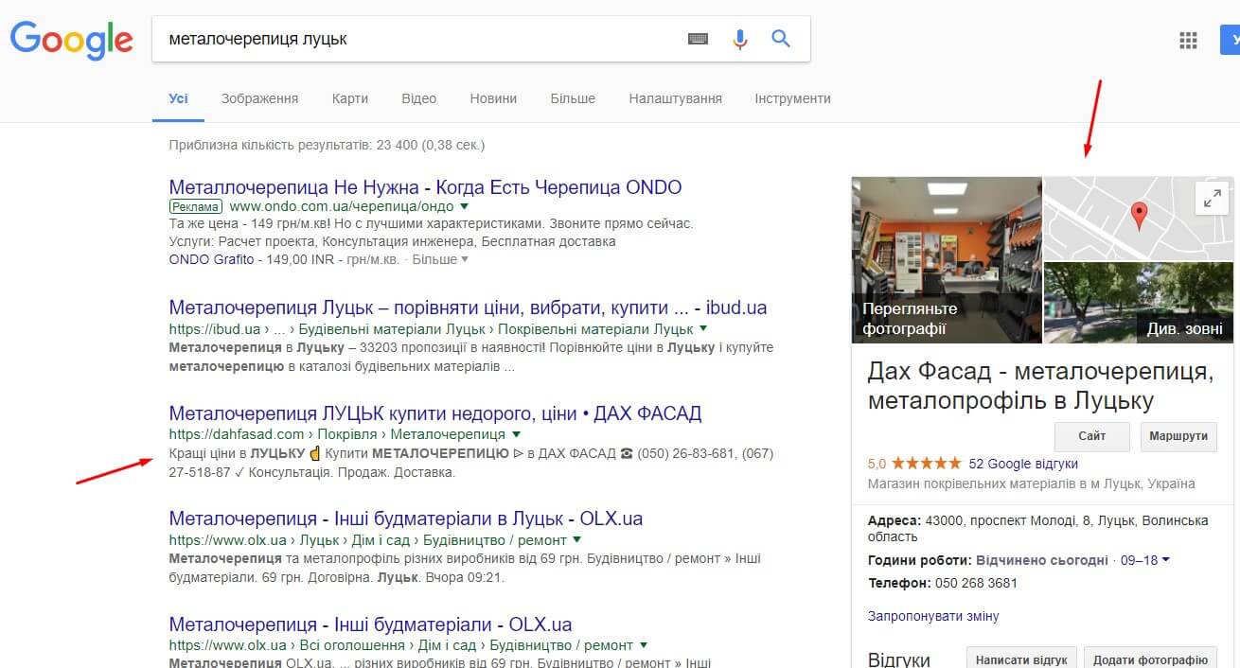Switch to the Відео tab
This screenshot has height=668, width=1240.
[x=418, y=98]
